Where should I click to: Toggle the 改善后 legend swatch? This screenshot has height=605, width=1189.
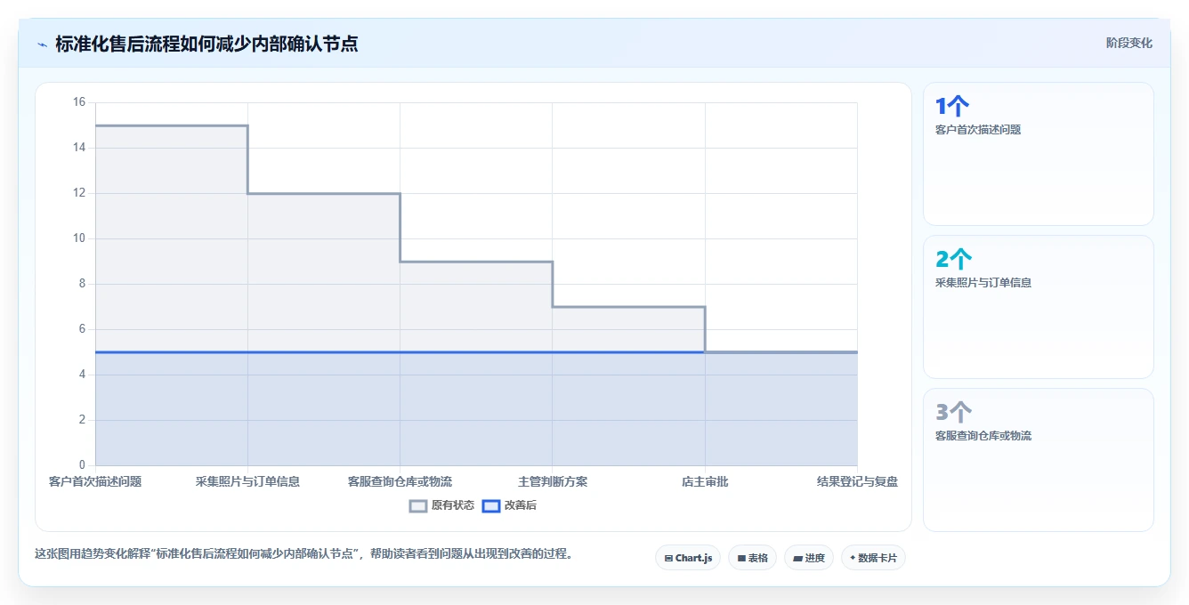491,505
